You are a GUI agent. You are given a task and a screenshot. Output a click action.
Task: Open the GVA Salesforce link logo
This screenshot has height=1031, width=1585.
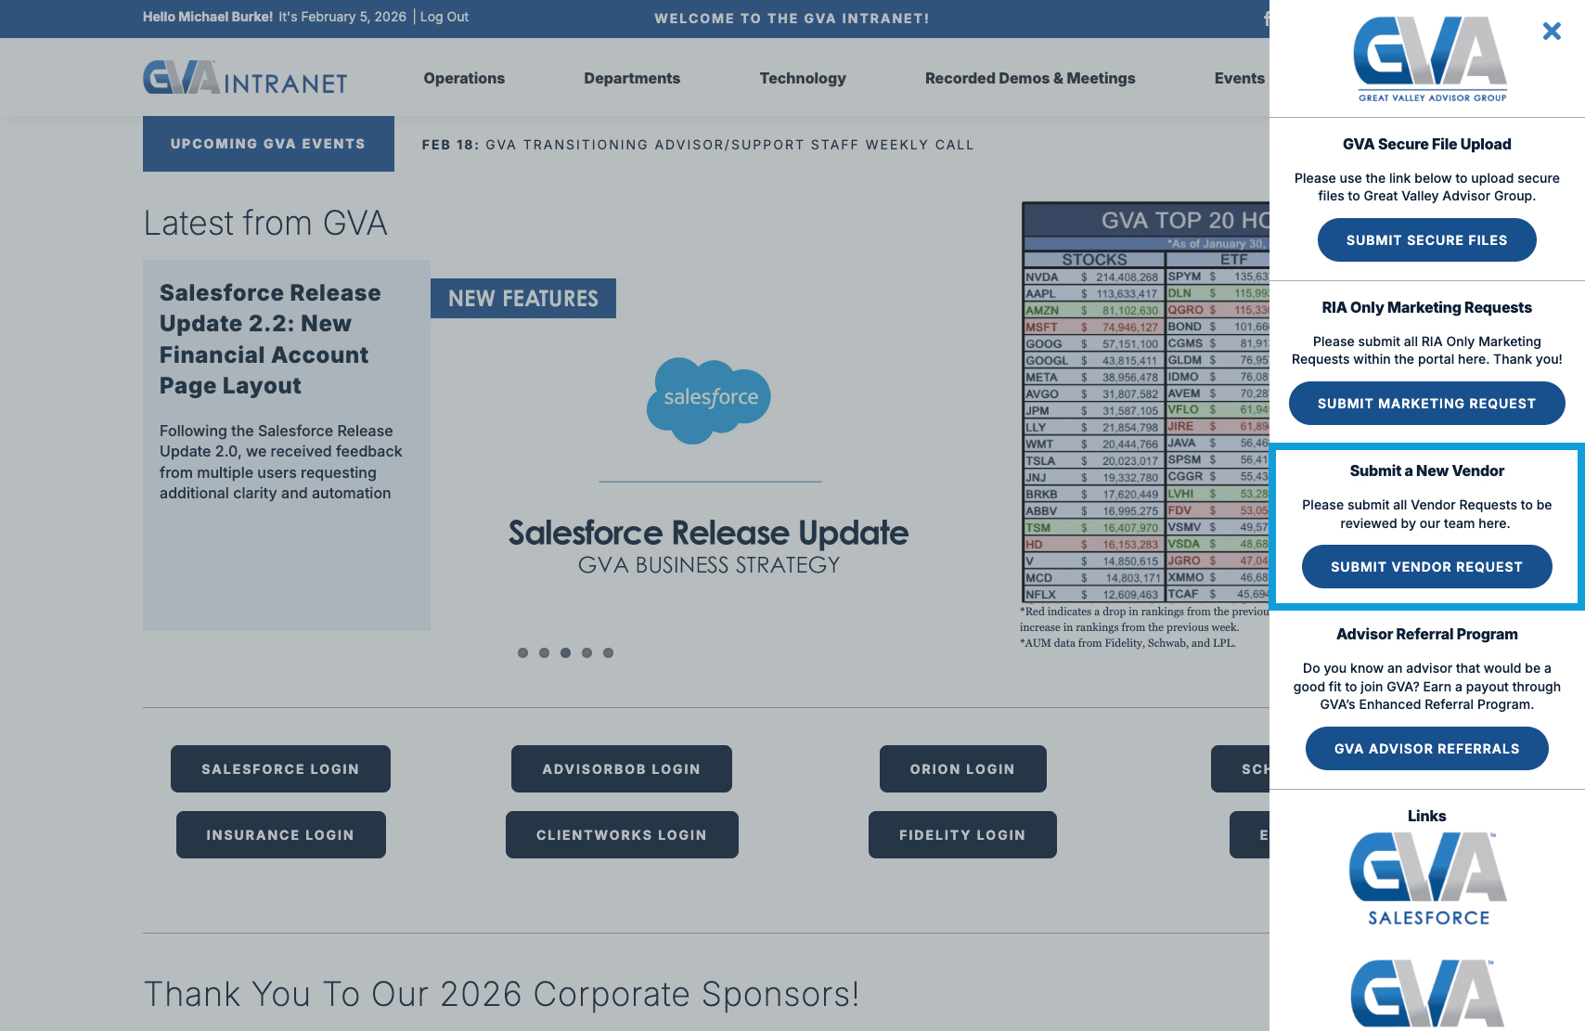coord(1427,878)
